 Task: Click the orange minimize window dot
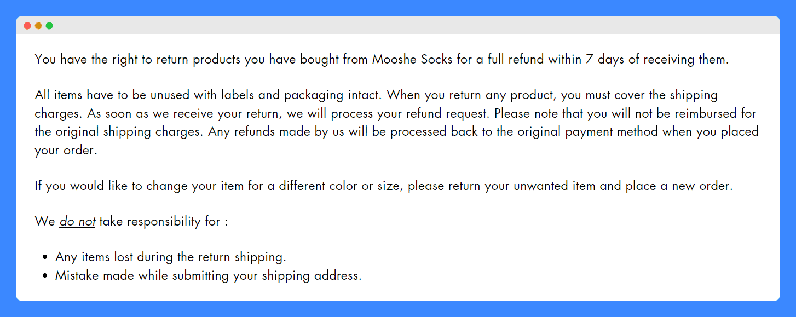[x=38, y=26]
